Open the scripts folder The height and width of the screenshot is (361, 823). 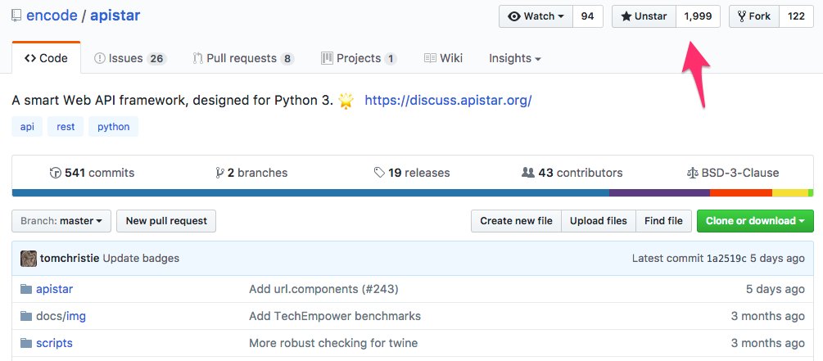coord(55,343)
